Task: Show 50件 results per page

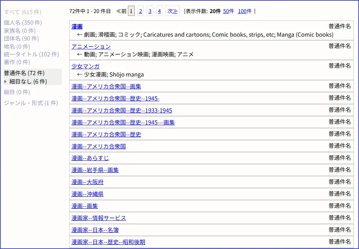Action: coord(228,11)
